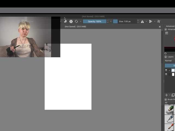Image resolution: width=175 pixels, height=131 pixels.
Task: Open the Normal blending mode dropdown
Action: click(x=170, y=61)
